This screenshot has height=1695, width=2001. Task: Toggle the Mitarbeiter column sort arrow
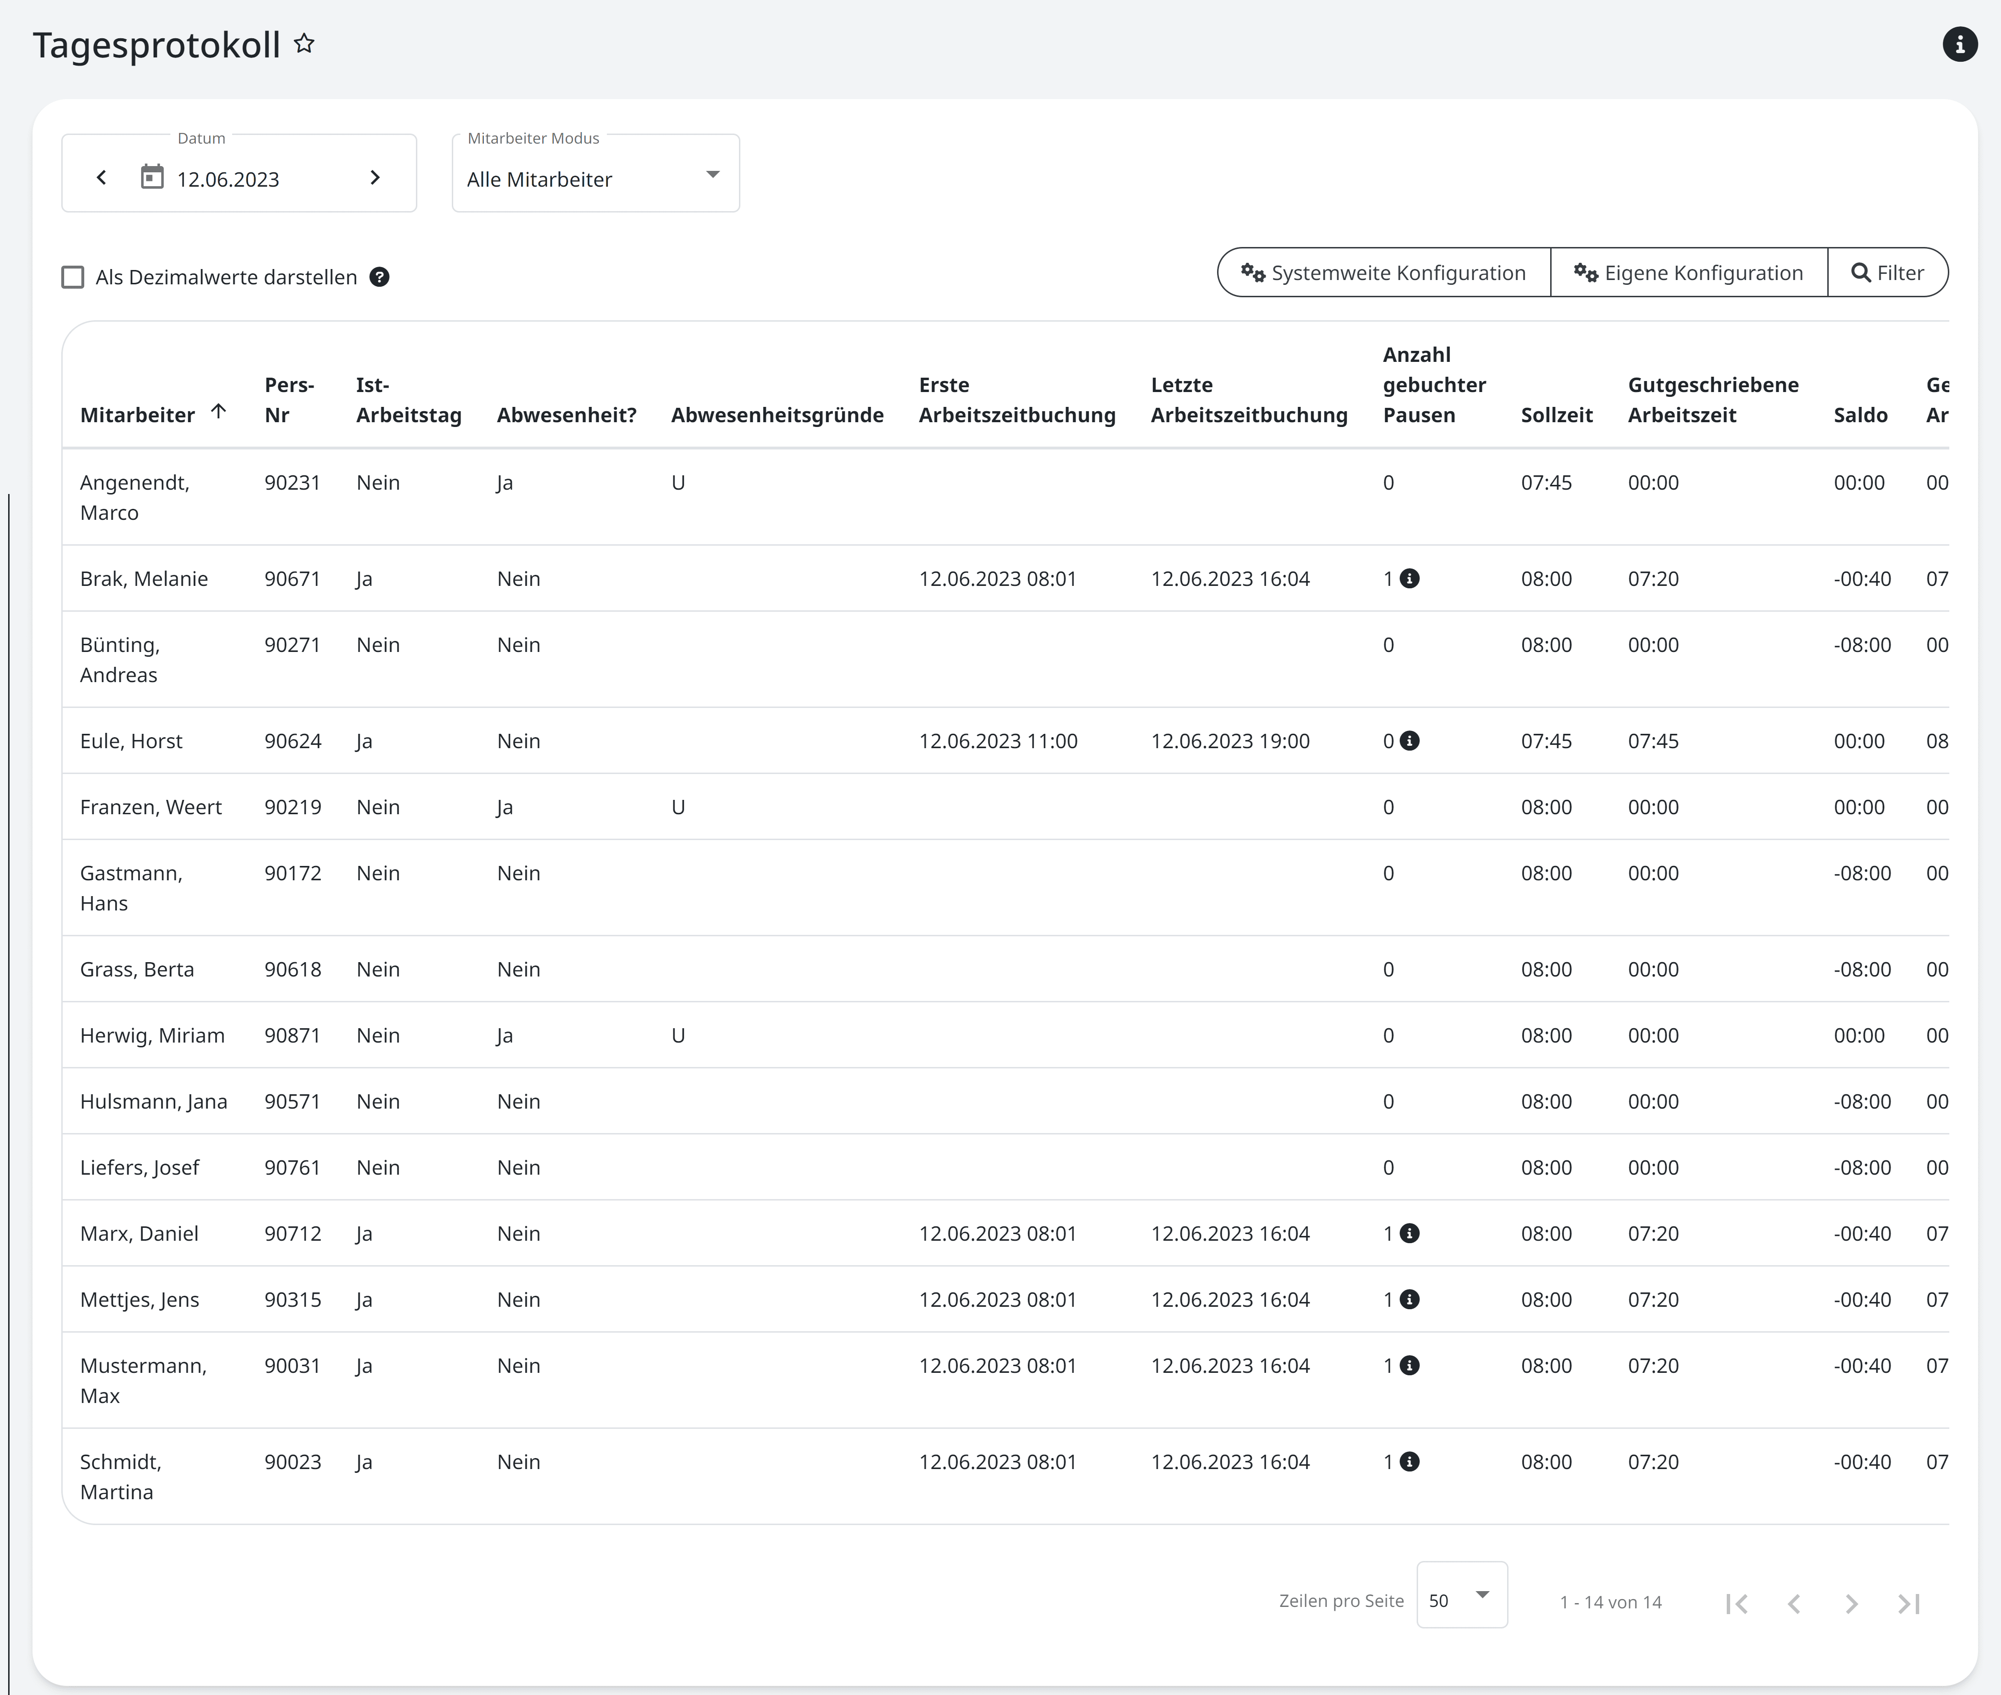(x=219, y=412)
